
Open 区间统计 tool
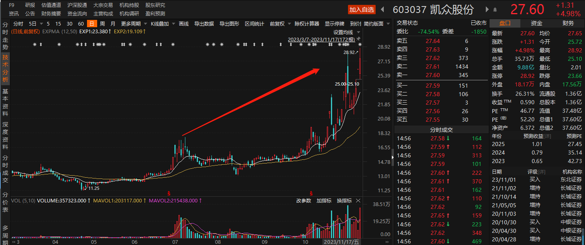coord(254,24)
